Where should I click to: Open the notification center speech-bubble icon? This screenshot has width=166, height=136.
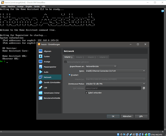pos(163,11)
